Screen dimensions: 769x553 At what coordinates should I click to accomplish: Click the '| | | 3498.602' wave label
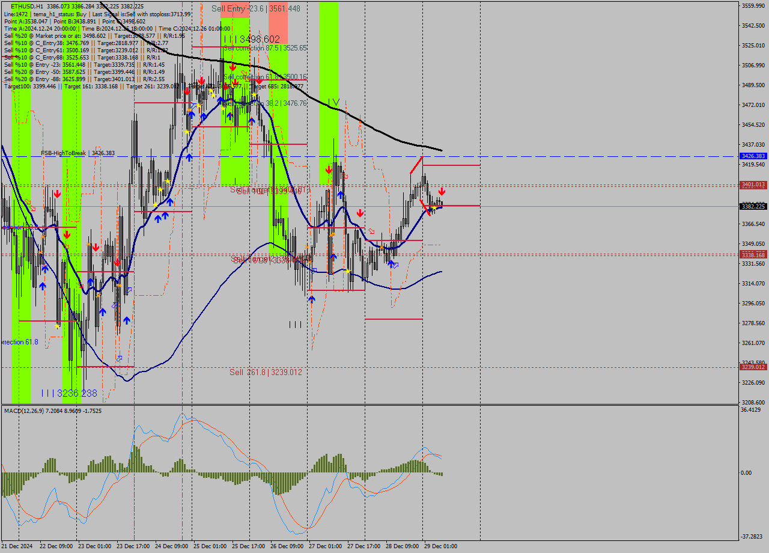click(252, 39)
